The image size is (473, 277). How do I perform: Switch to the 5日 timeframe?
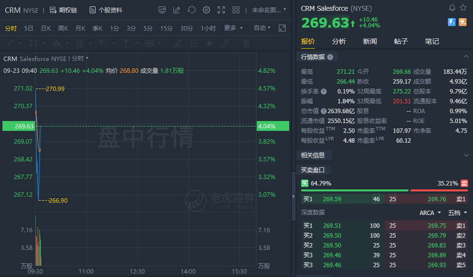[x=29, y=29]
